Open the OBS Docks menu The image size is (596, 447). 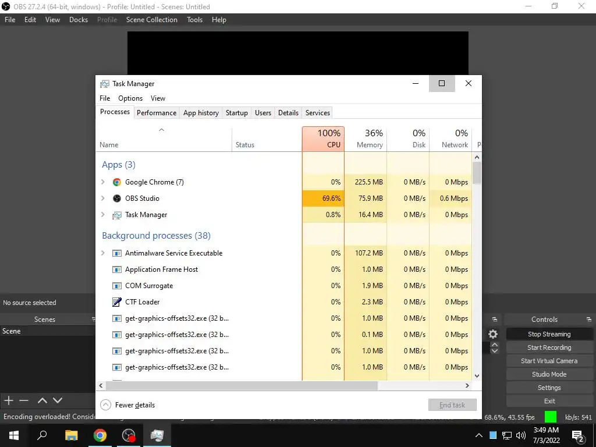pos(79,20)
